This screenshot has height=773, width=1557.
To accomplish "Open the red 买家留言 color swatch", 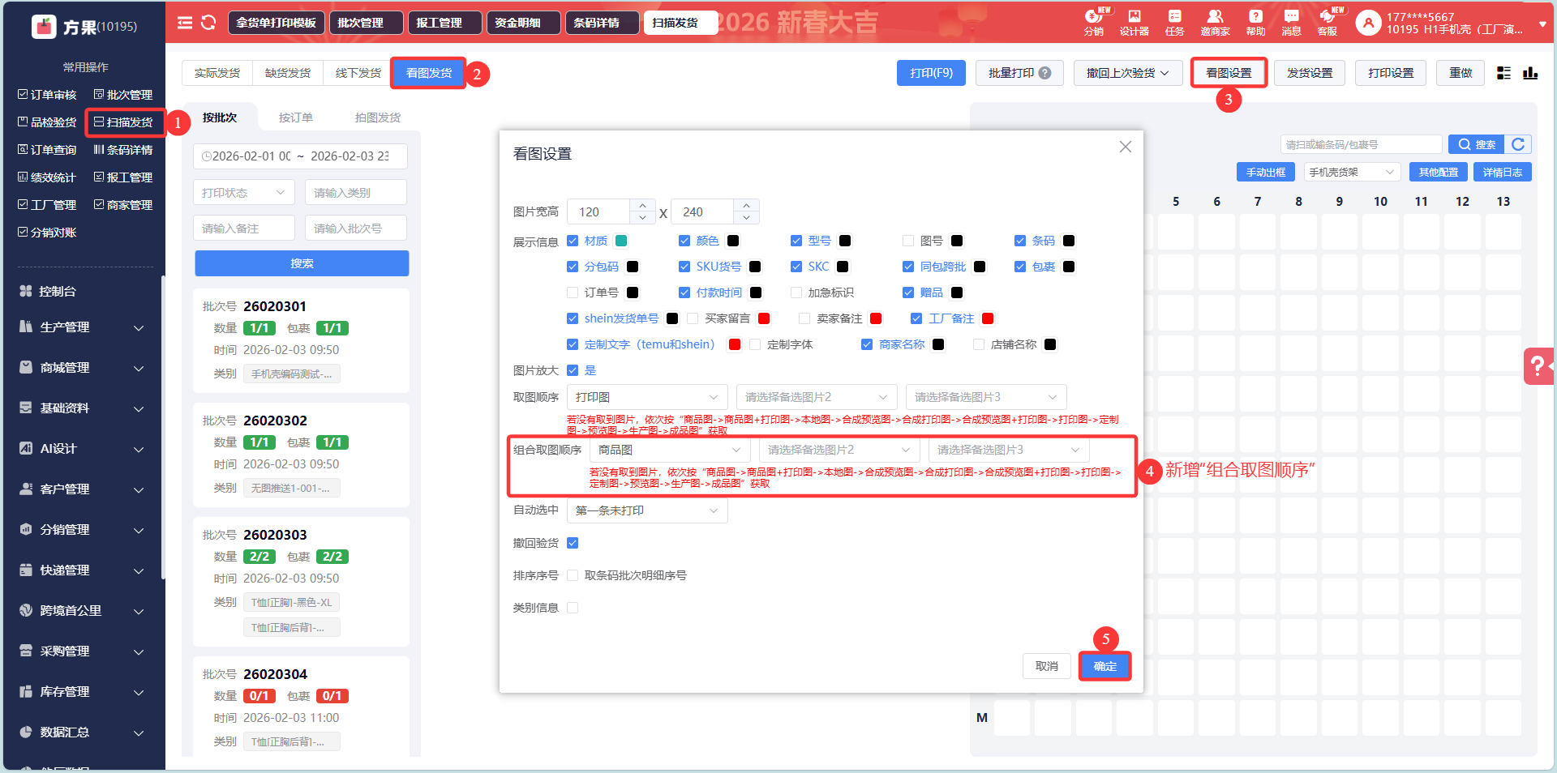I will click(x=764, y=318).
